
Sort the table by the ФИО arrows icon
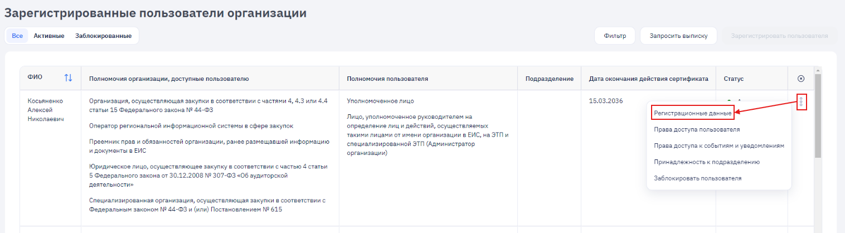tap(68, 78)
